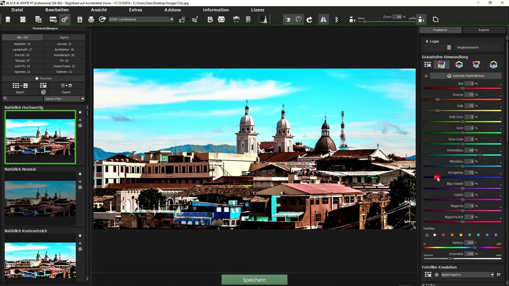
Task: Click the Spektrale Empfindlichkeit button
Action: coord(466,75)
